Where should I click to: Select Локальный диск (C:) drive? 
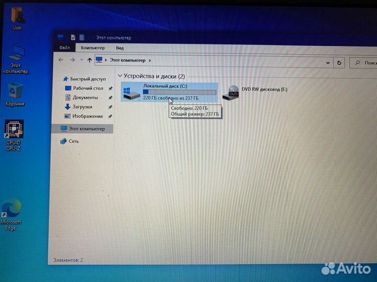(170, 92)
